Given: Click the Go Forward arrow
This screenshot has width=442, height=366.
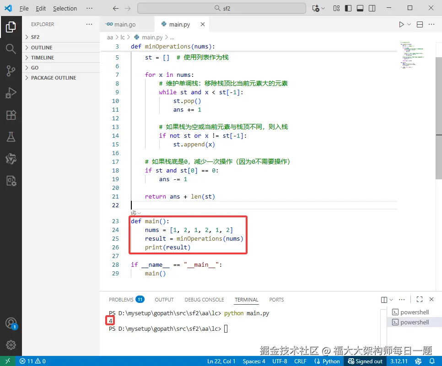Looking at the screenshot, I should [x=128, y=8].
